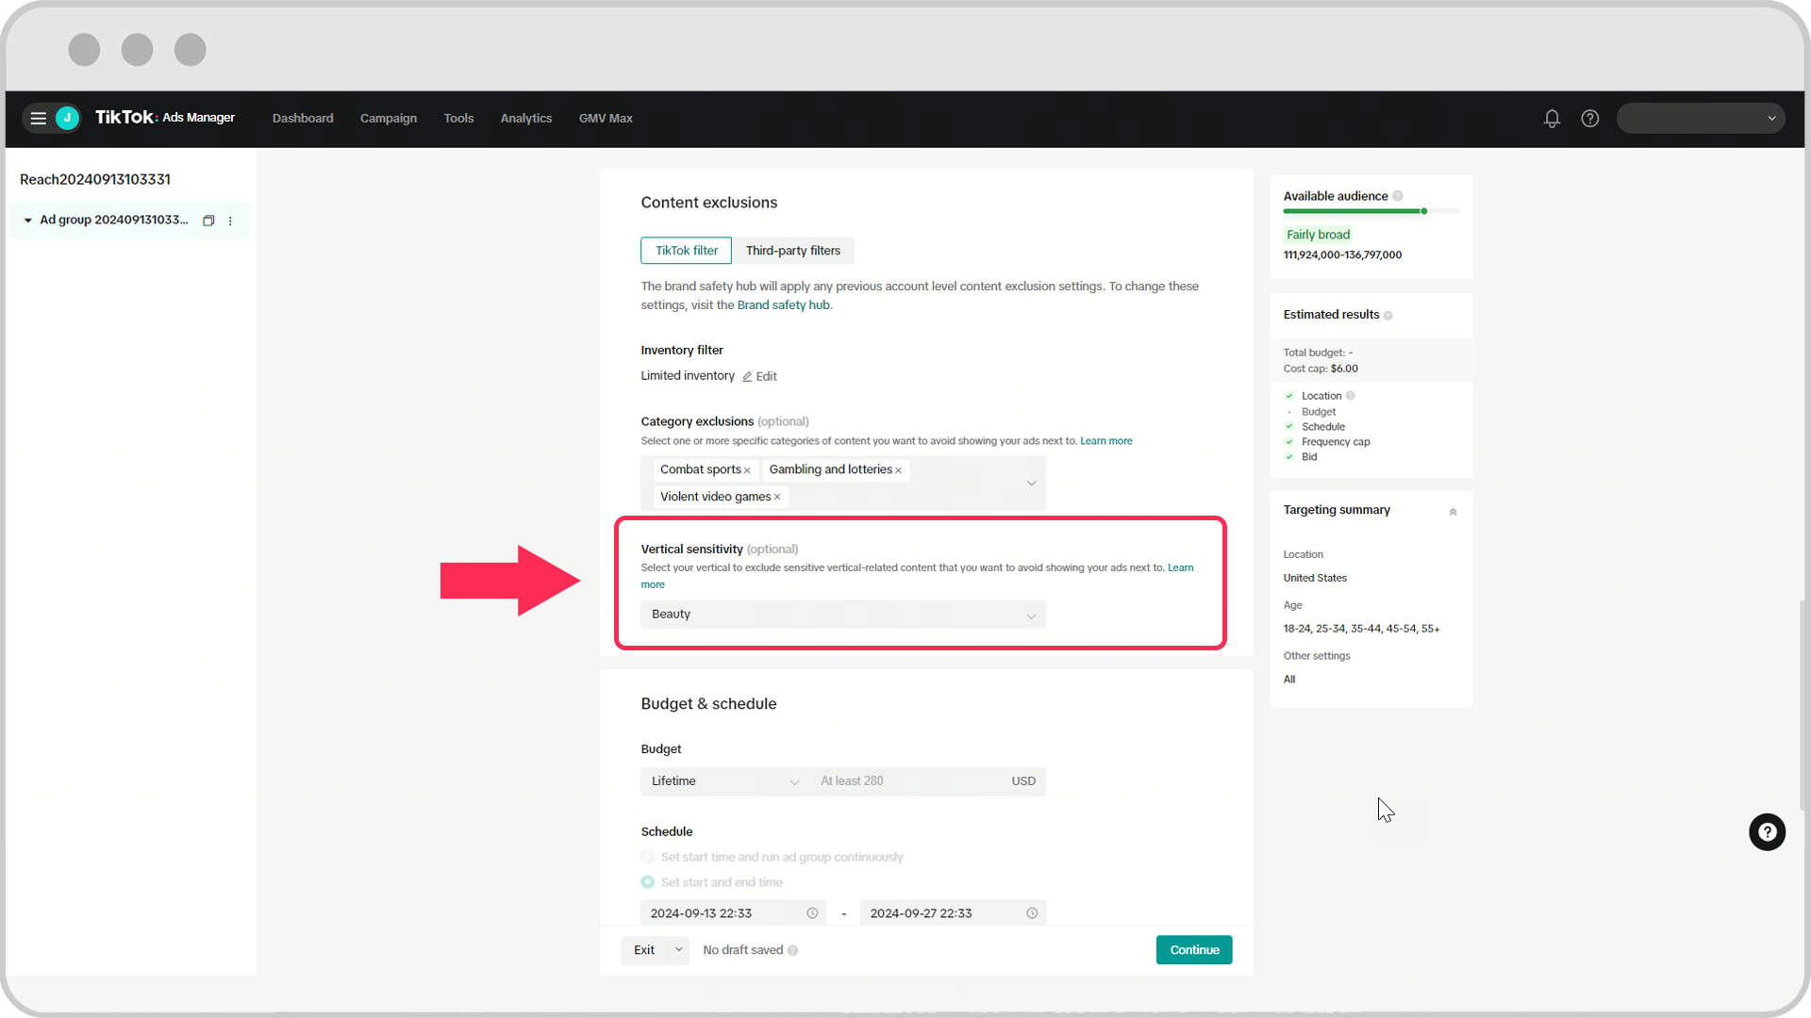Toggle the set start and end time radio button
Image resolution: width=1811 pixels, height=1018 pixels.
pyautogui.click(x=647, y=882)
